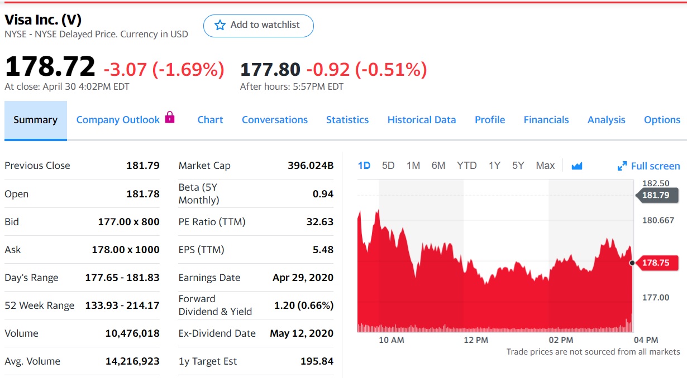The image size is (687, 378).
Task: Select the 1M time range
Action: coord(413,165)
